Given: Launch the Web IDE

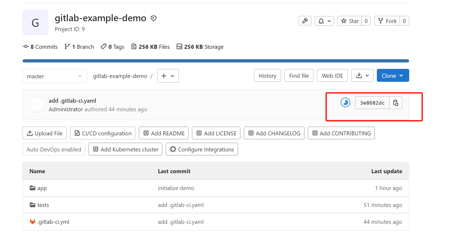Looking at the screenshot, I should point(332,76).
